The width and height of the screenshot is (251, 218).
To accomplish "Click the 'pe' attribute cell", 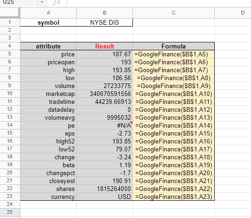I will click(x=48, y=125).
